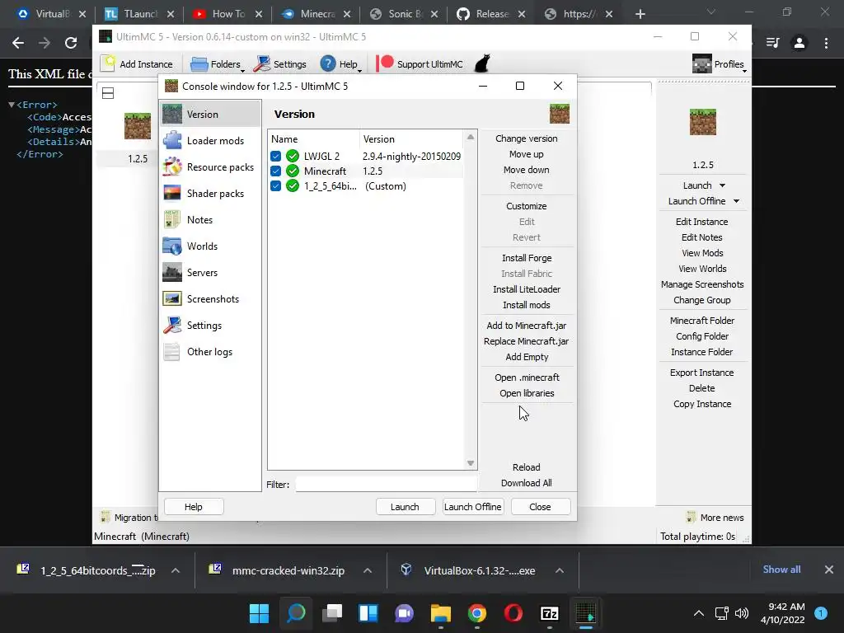This screenshot has height=633, width=844.
Task: Click the console Settings sidebar icon
Action: pos(172,325)
